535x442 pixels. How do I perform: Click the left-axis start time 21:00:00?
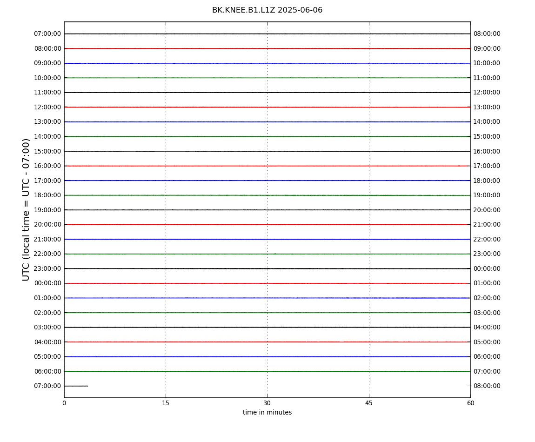tap(48, 239)
